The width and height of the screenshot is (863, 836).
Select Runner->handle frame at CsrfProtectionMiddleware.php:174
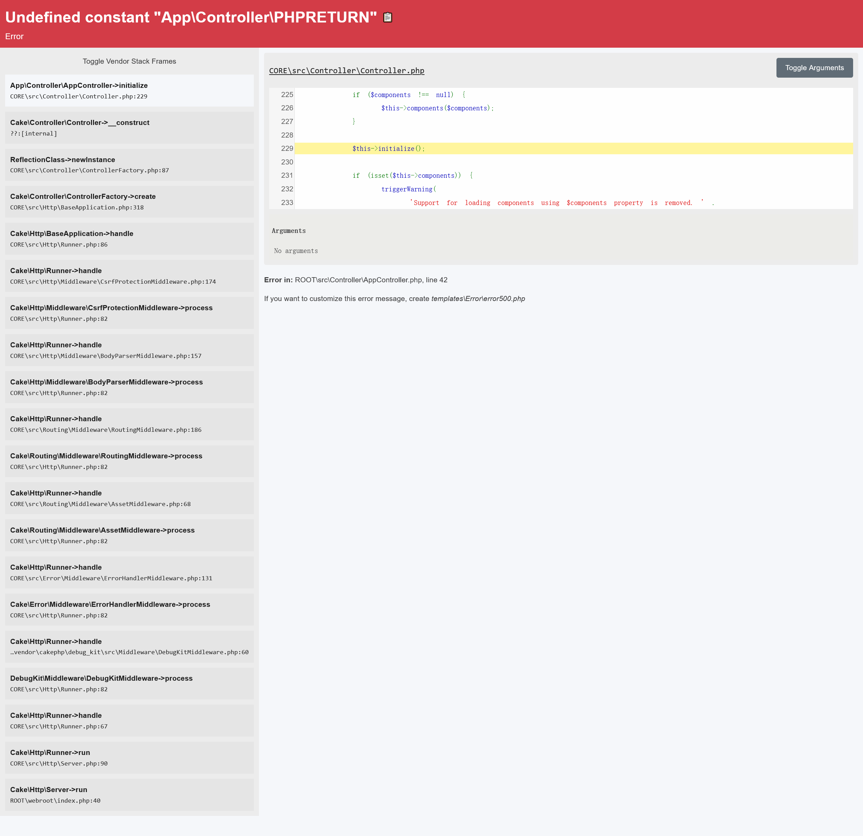pyautogui.click(x=129, y=276)
